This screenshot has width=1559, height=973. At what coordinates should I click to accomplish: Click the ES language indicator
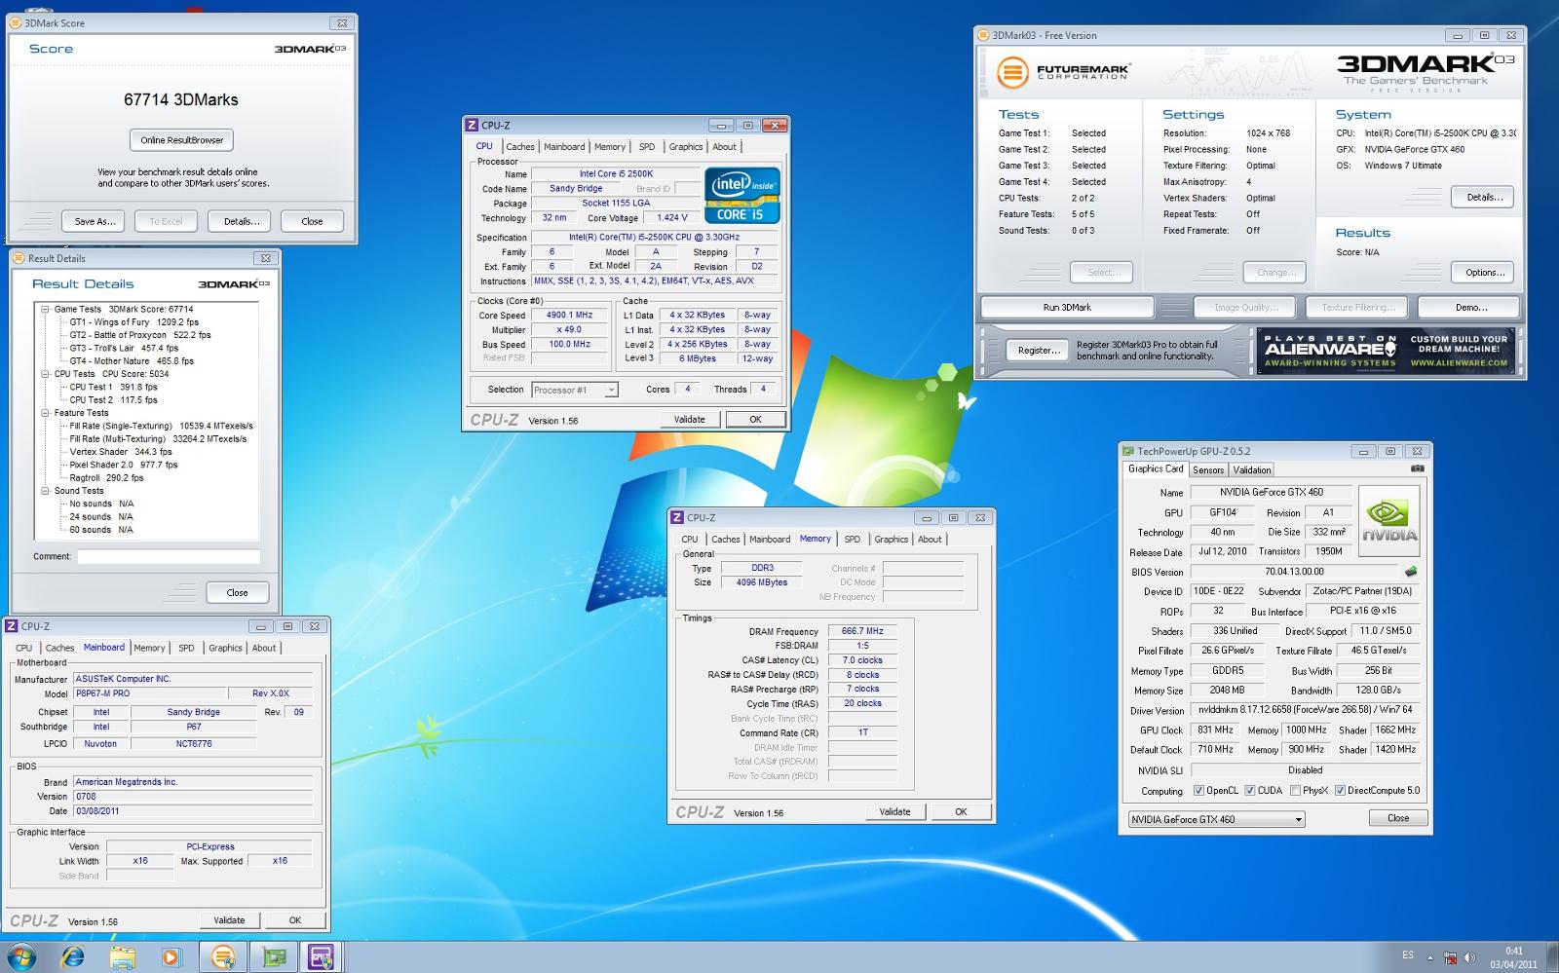(1408, 955)
